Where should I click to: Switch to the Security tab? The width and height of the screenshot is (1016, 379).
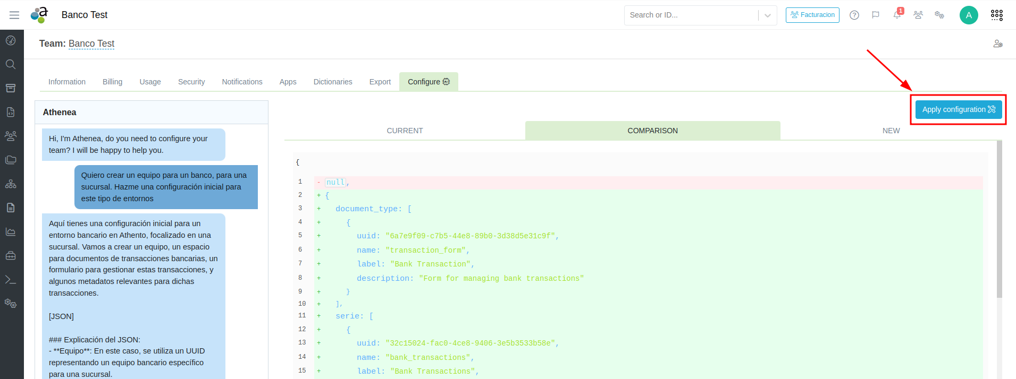[x=191, y=82]
